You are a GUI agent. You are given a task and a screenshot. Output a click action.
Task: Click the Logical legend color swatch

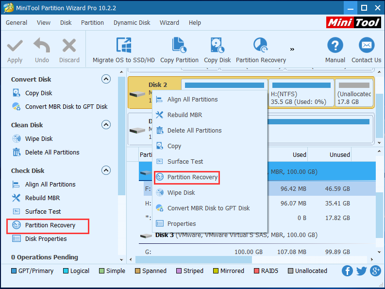coord(66,271)
